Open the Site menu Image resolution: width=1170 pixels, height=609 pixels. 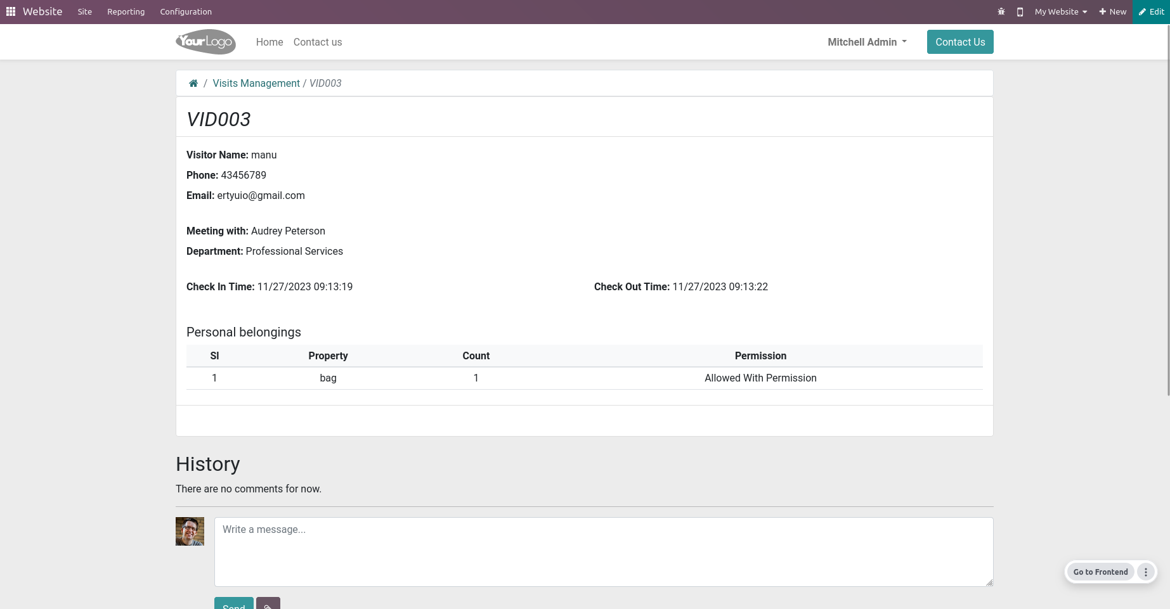pyautogui.click(x=85, y=11)
